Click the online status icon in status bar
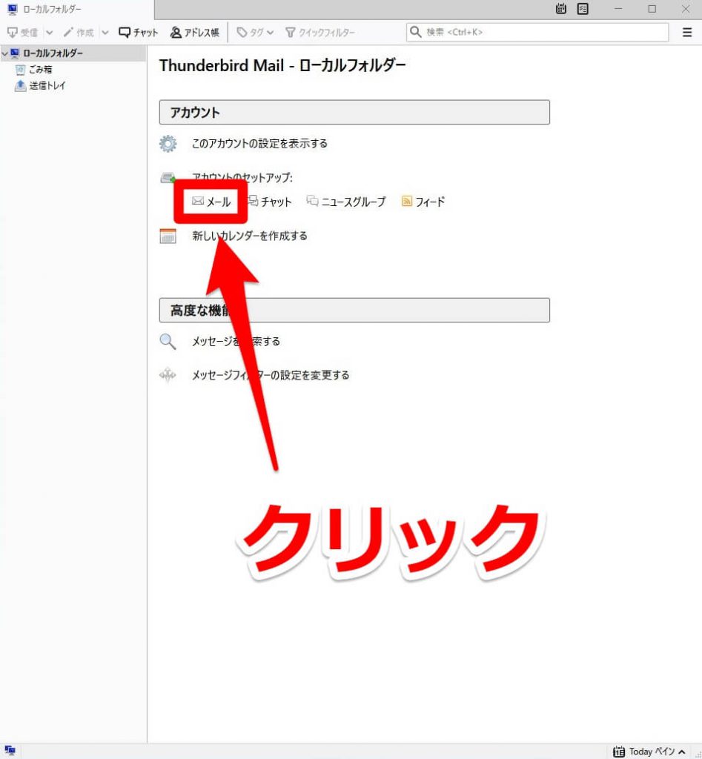 click(x=10, y=751)
